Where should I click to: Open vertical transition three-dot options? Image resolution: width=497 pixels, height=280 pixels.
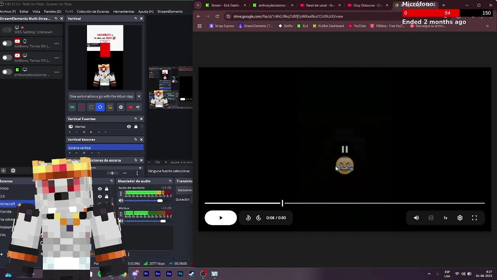click(x=137, y=173)
